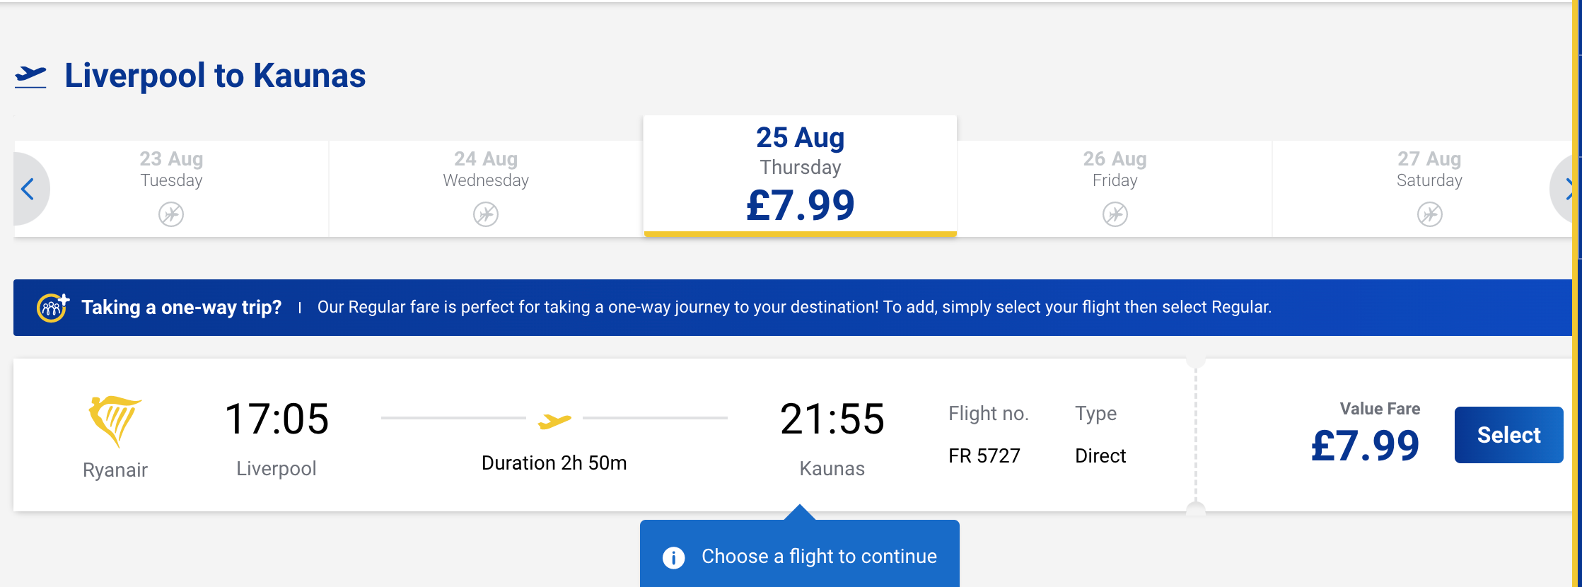The height and width of the screenshot is (587, 1582).
Task: Click the info icon in the blue tooltip
Action: click(x=673, y=557)
